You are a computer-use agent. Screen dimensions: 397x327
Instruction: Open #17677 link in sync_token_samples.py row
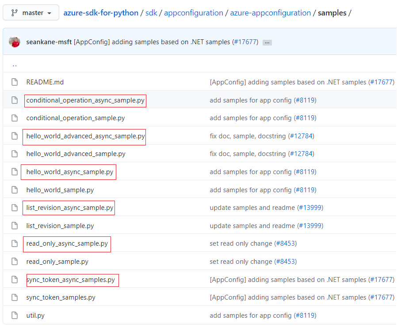coord(381,297)
